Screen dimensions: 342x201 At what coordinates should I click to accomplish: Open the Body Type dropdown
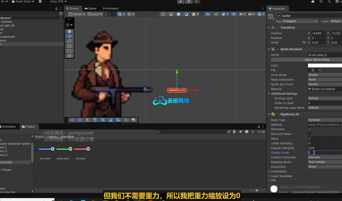click(x=325, y=120)
